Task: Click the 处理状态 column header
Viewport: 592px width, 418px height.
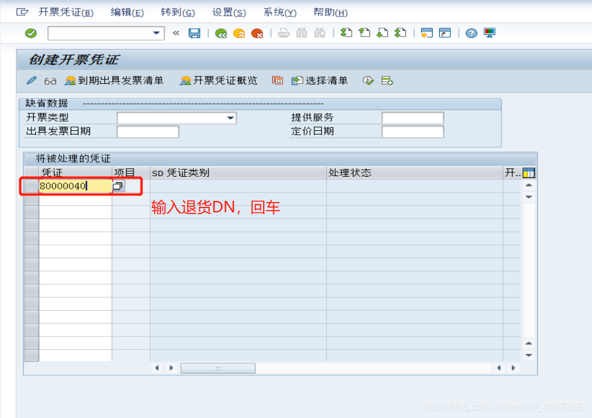Action: tap(415, 173)
